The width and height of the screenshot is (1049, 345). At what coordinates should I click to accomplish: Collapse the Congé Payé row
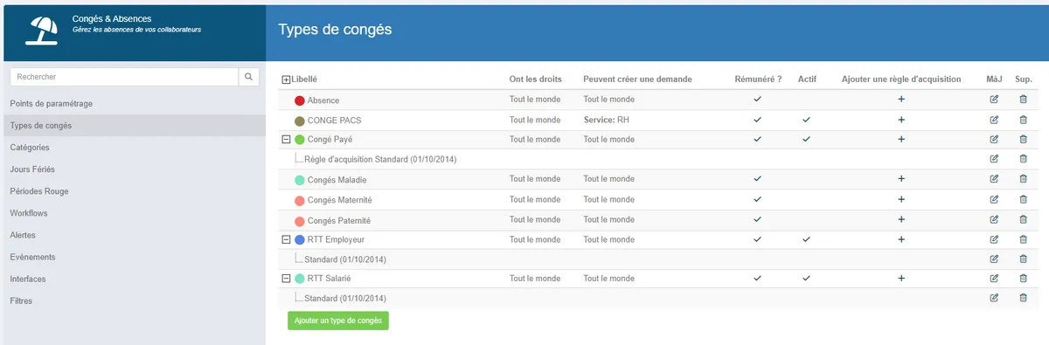(286, 139)
